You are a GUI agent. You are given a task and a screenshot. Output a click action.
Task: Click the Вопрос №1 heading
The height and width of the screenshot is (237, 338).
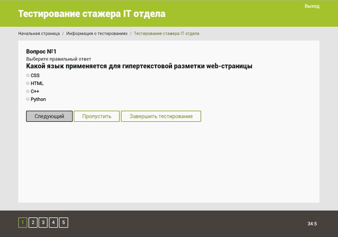[41, 52]
